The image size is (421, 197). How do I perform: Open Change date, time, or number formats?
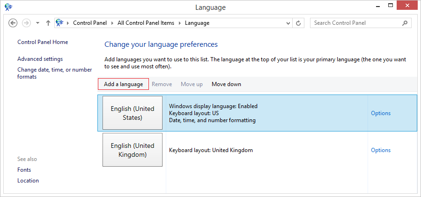(54, 73)
